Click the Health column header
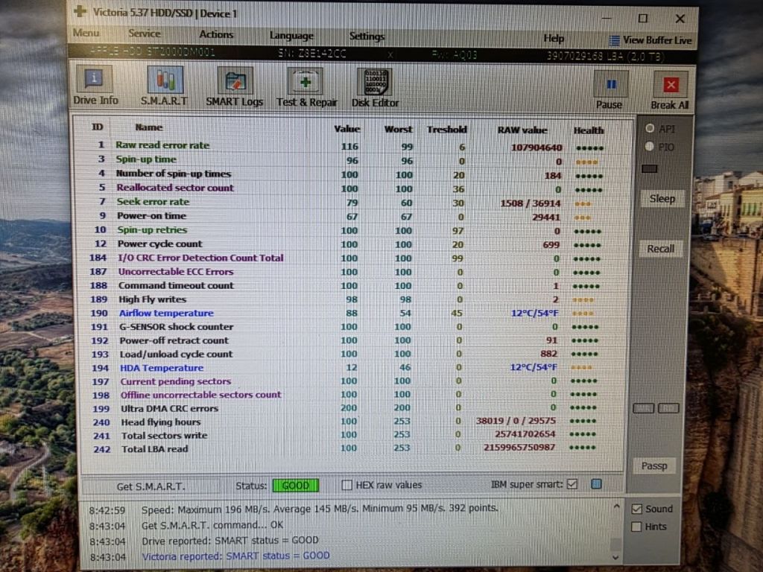 click(x=589, y=130)
